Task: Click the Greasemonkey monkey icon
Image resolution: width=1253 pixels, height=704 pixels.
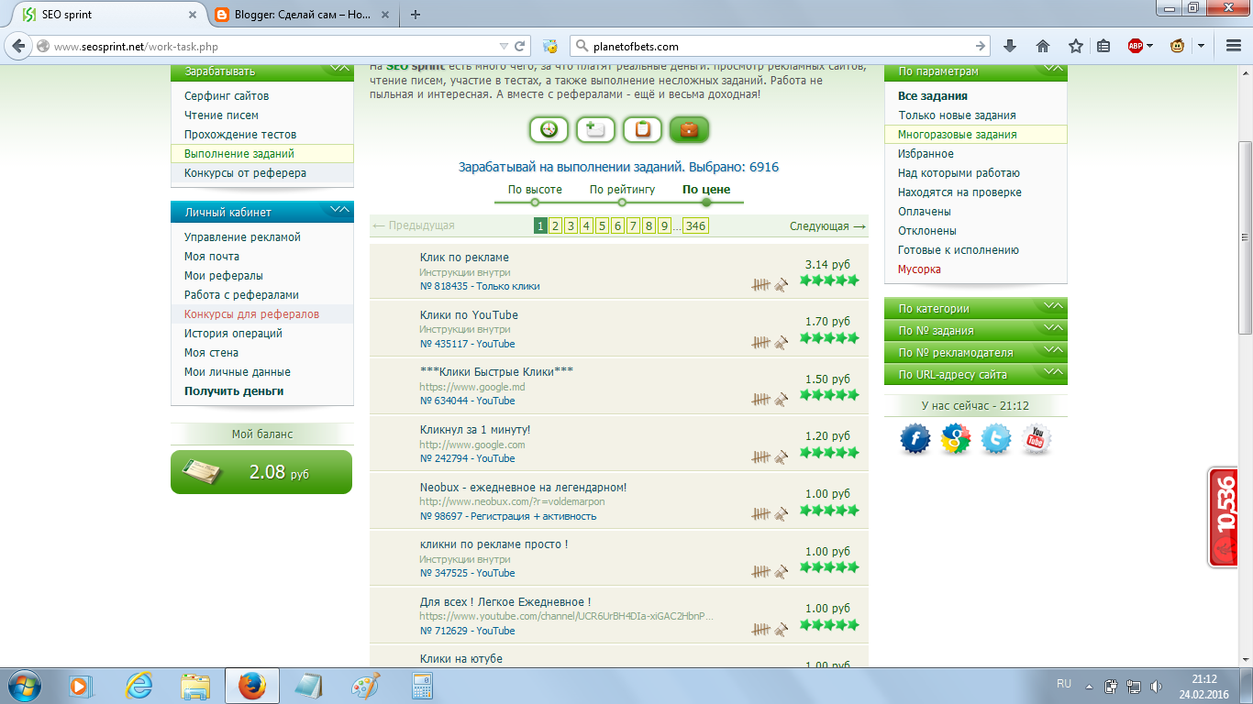Action: click(1178, 46)
